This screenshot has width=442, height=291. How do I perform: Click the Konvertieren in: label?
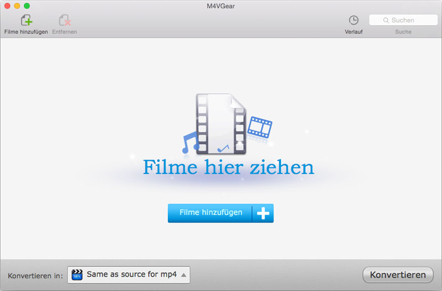tap(35, 276)
